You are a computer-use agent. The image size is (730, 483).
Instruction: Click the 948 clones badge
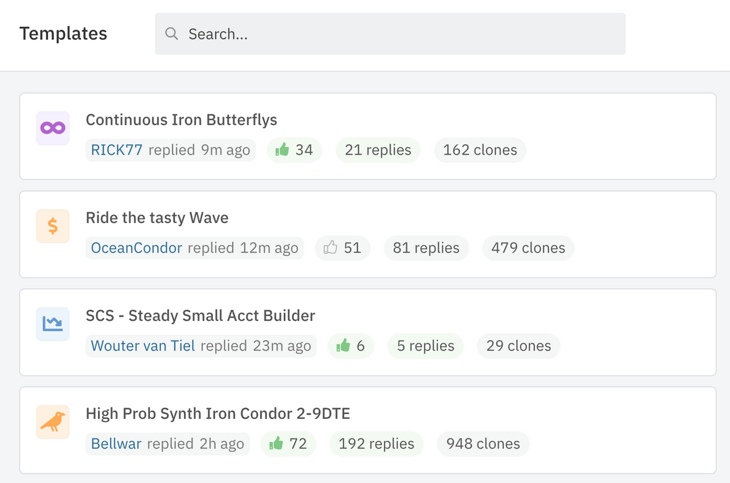483,444
